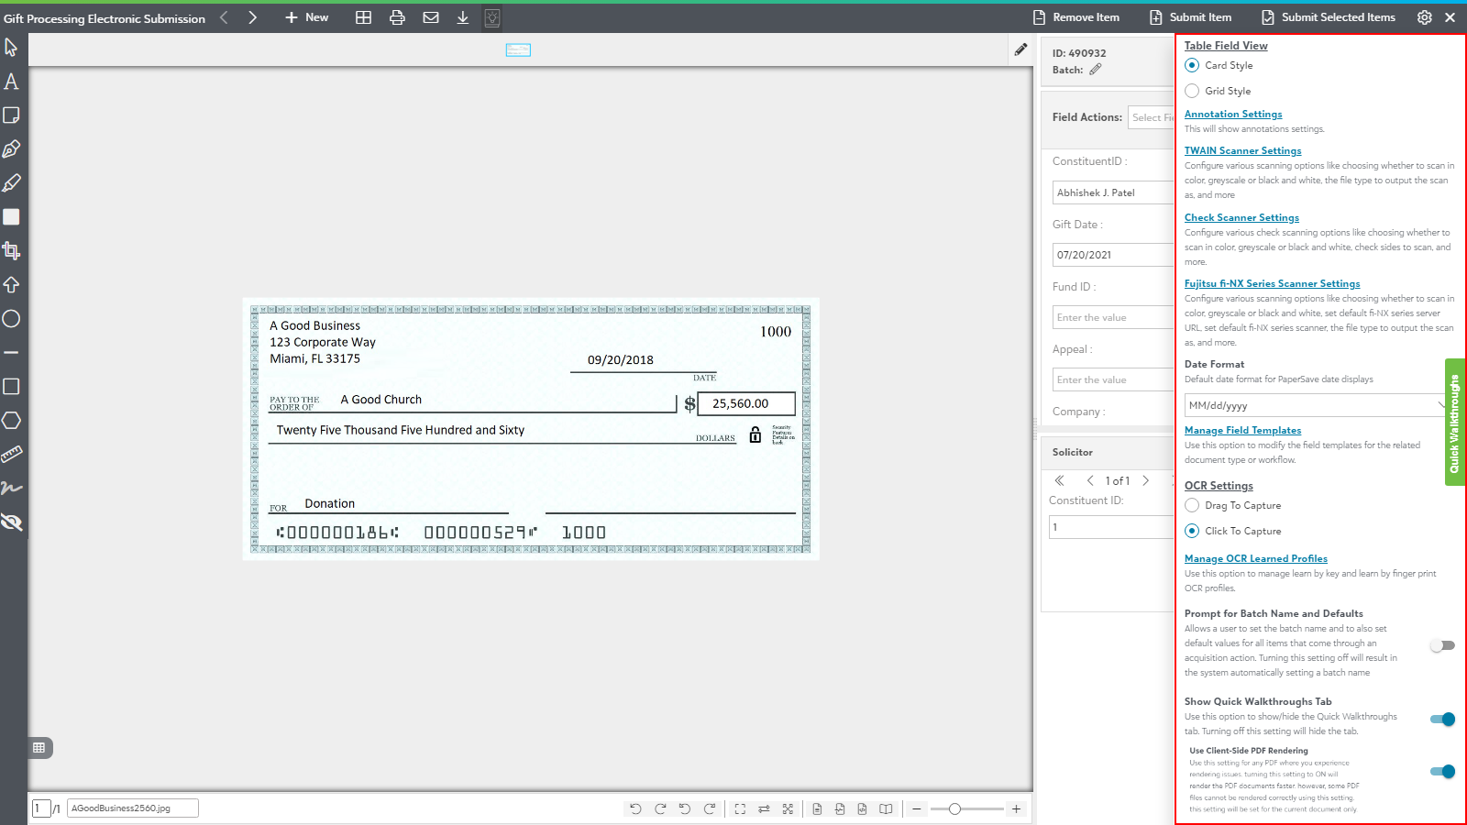Select Drag To Capture option
This screenshot has width=1467, height=825.
click(1192, 505)
